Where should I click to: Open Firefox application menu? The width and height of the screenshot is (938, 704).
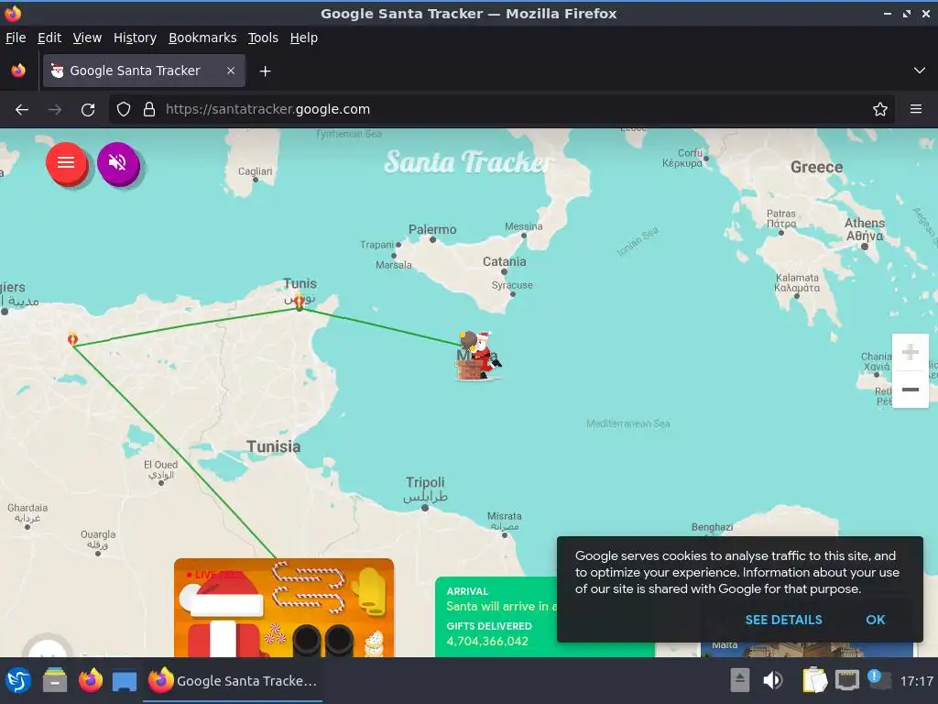click(915, 110)
